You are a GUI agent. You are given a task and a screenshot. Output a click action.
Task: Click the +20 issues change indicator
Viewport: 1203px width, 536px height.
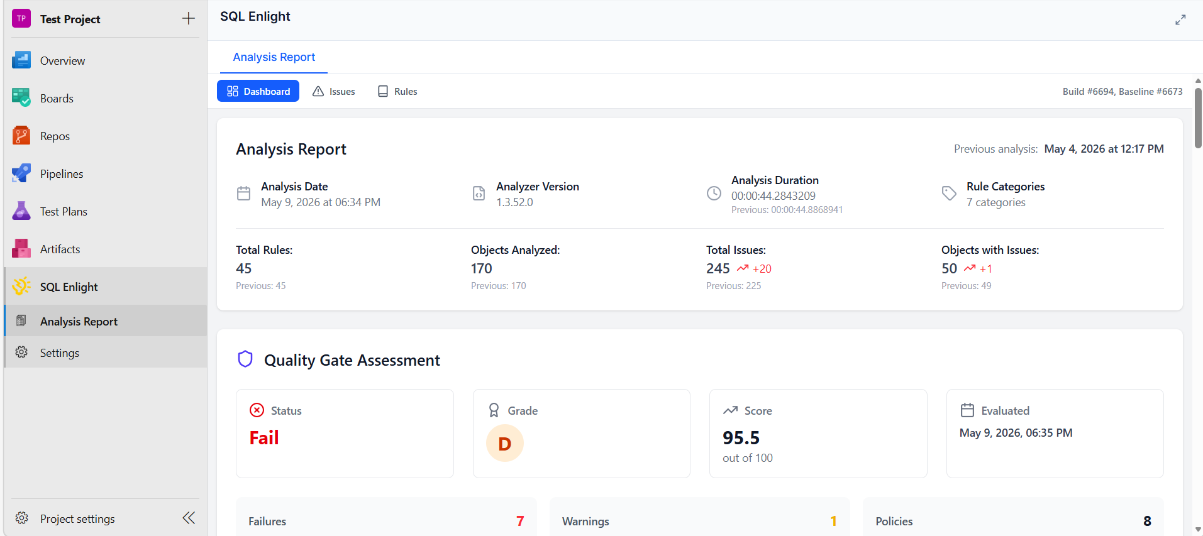[762, 269]
